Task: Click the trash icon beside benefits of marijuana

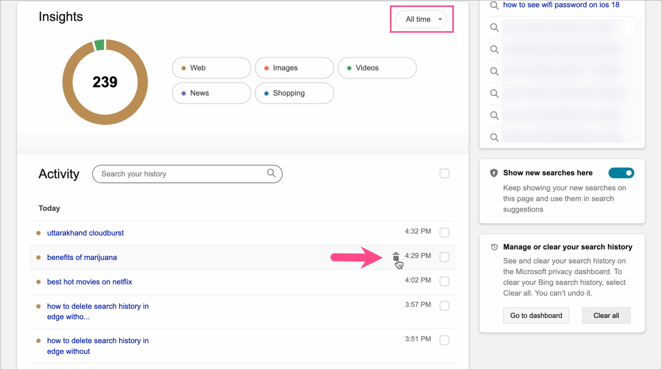Action: coord(397,256)
